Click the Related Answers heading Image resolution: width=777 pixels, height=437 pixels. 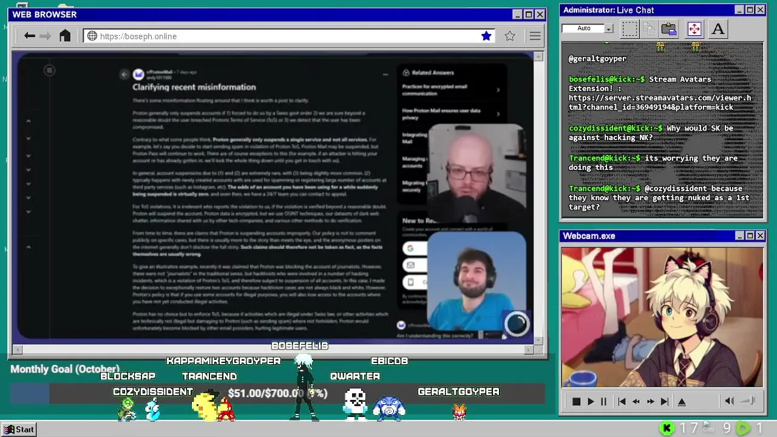coord(433,72)
